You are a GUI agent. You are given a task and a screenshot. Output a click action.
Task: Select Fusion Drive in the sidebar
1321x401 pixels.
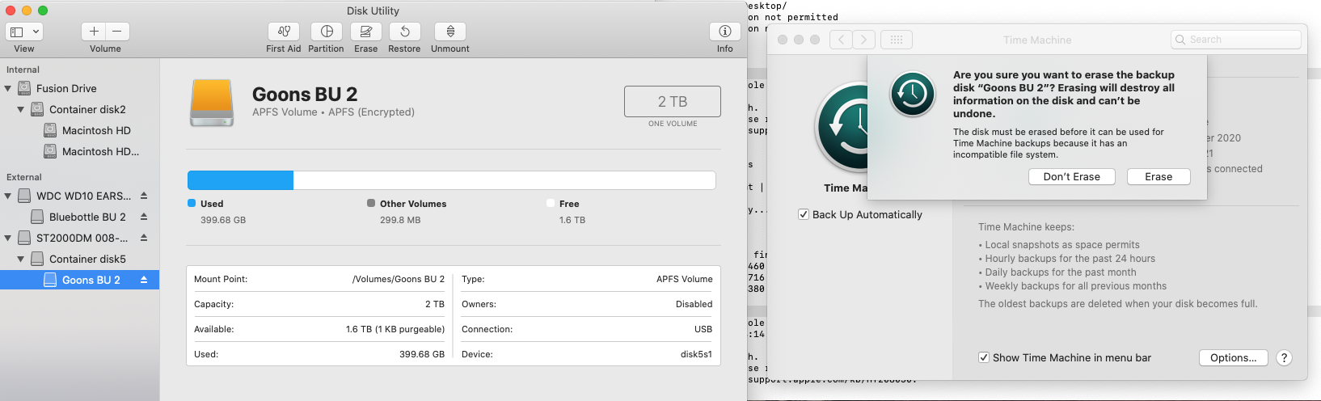pyautogui.click(x=79, y=89)
